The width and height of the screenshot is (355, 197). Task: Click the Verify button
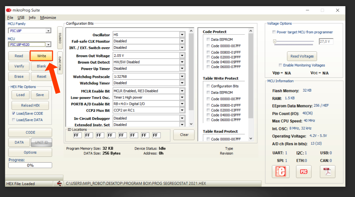[x=19, y=66]
